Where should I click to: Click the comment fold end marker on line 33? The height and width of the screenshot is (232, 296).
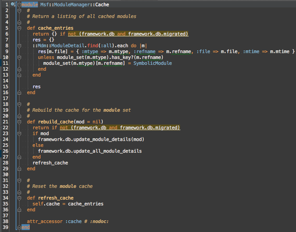(x=19, y=192)
